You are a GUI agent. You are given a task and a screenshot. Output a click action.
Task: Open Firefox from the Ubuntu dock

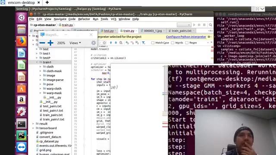22,41
